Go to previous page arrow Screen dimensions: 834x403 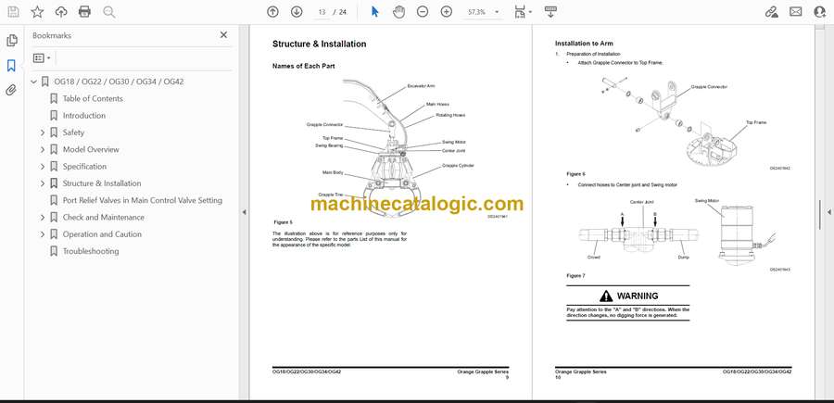click(272, 12)
